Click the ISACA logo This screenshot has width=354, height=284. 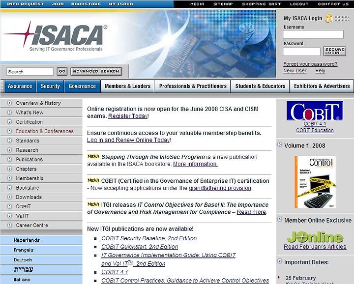click(x=55, y=36)
